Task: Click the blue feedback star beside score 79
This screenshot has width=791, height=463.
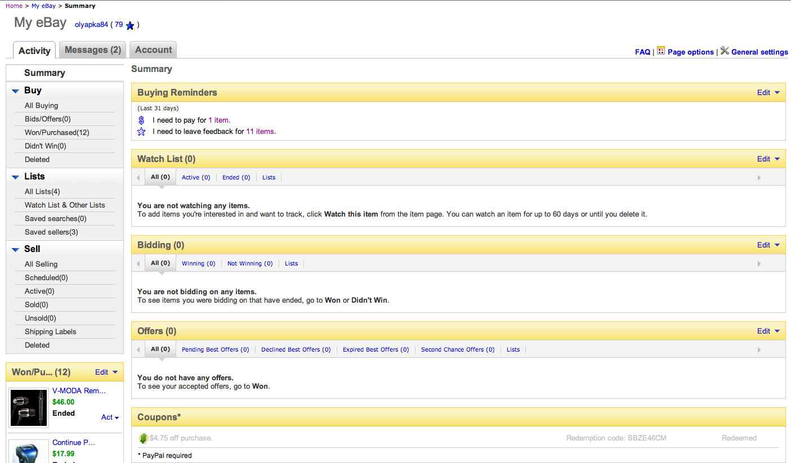Action: 130,25
